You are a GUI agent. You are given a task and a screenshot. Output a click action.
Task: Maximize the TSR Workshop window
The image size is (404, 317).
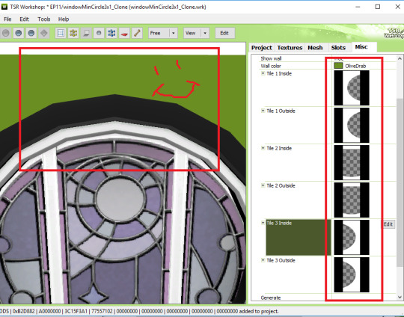pos(378,7)
